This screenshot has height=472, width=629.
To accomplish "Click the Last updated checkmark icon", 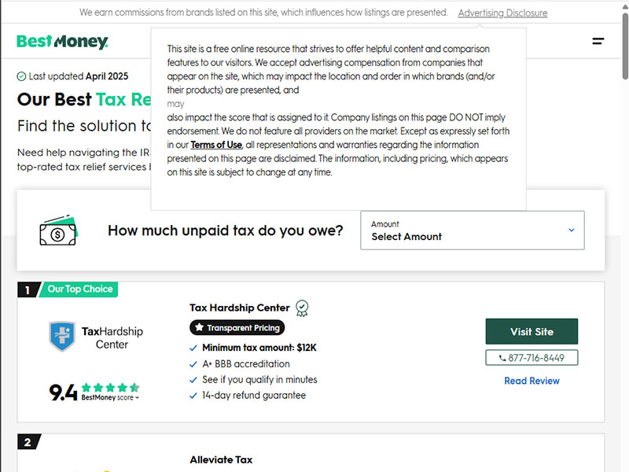I will (x=21, y=76).
